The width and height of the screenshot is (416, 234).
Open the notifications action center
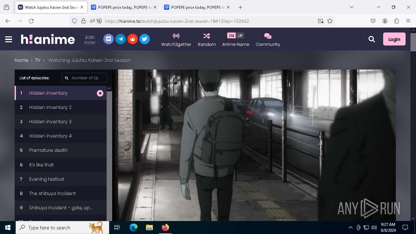(x=405, y=227)
